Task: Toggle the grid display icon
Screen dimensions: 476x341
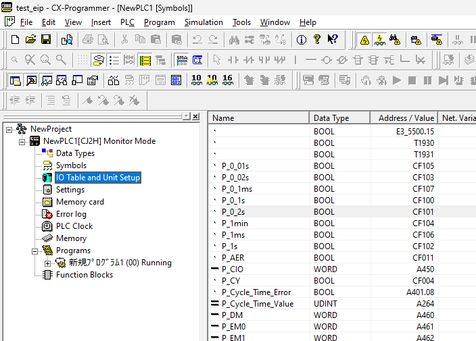Action: pyautogui.click(x=82, y=60)
